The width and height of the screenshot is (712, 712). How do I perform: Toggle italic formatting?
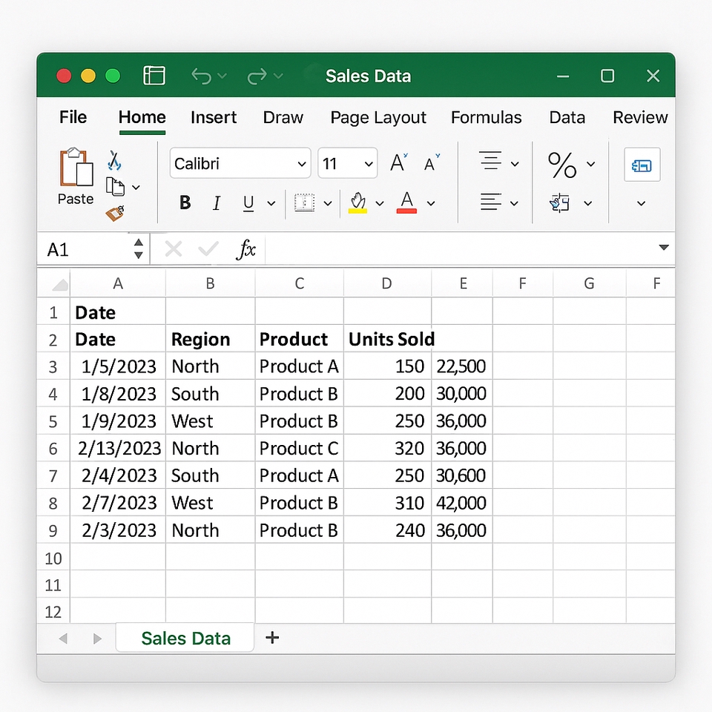click(217, 203)
